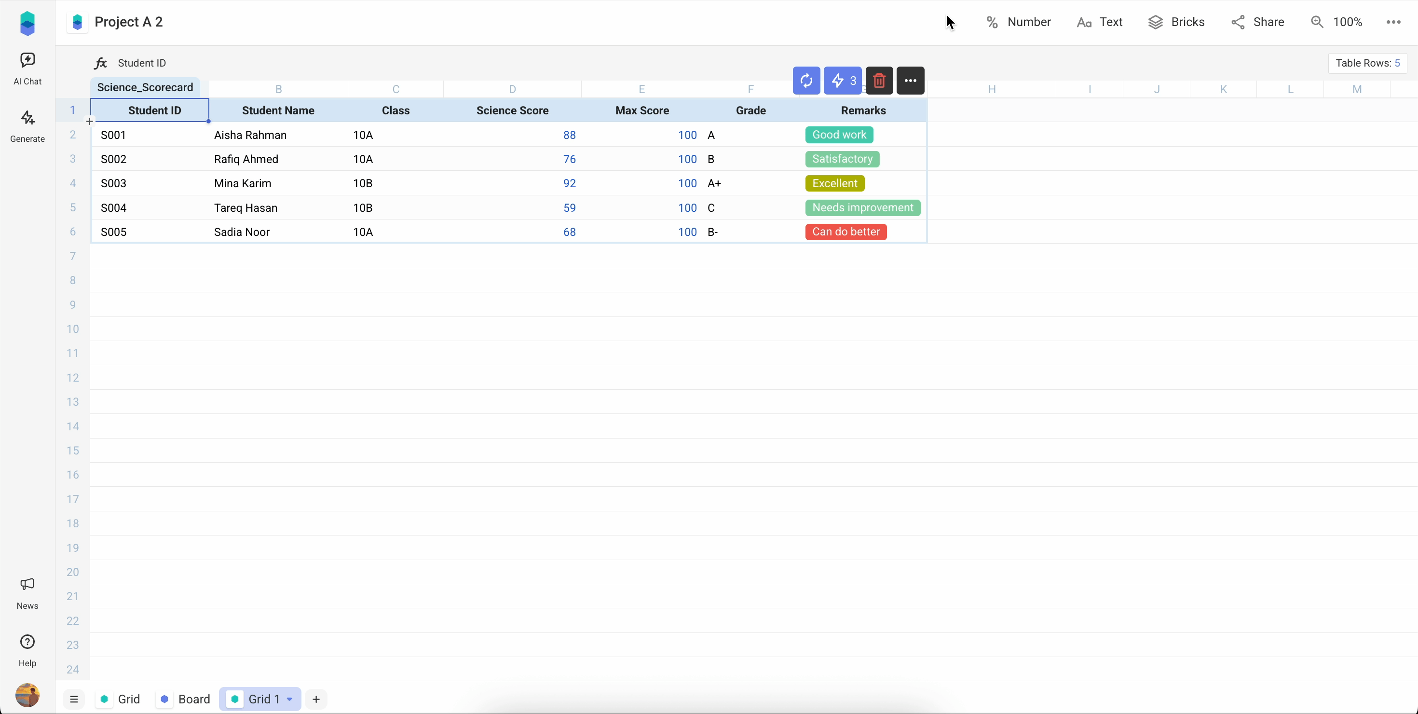
Task: Click the lightning automations button showing 3
Action: pyautogui.click(x=842, y=81)
